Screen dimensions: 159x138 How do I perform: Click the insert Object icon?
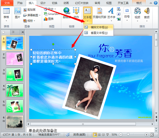point(118,19)
